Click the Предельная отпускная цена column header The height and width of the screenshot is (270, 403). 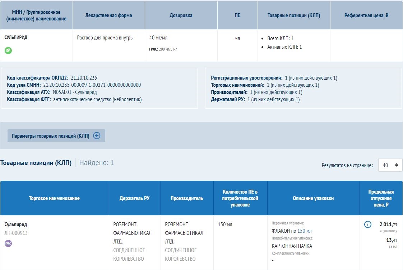[x=381, y=198]
